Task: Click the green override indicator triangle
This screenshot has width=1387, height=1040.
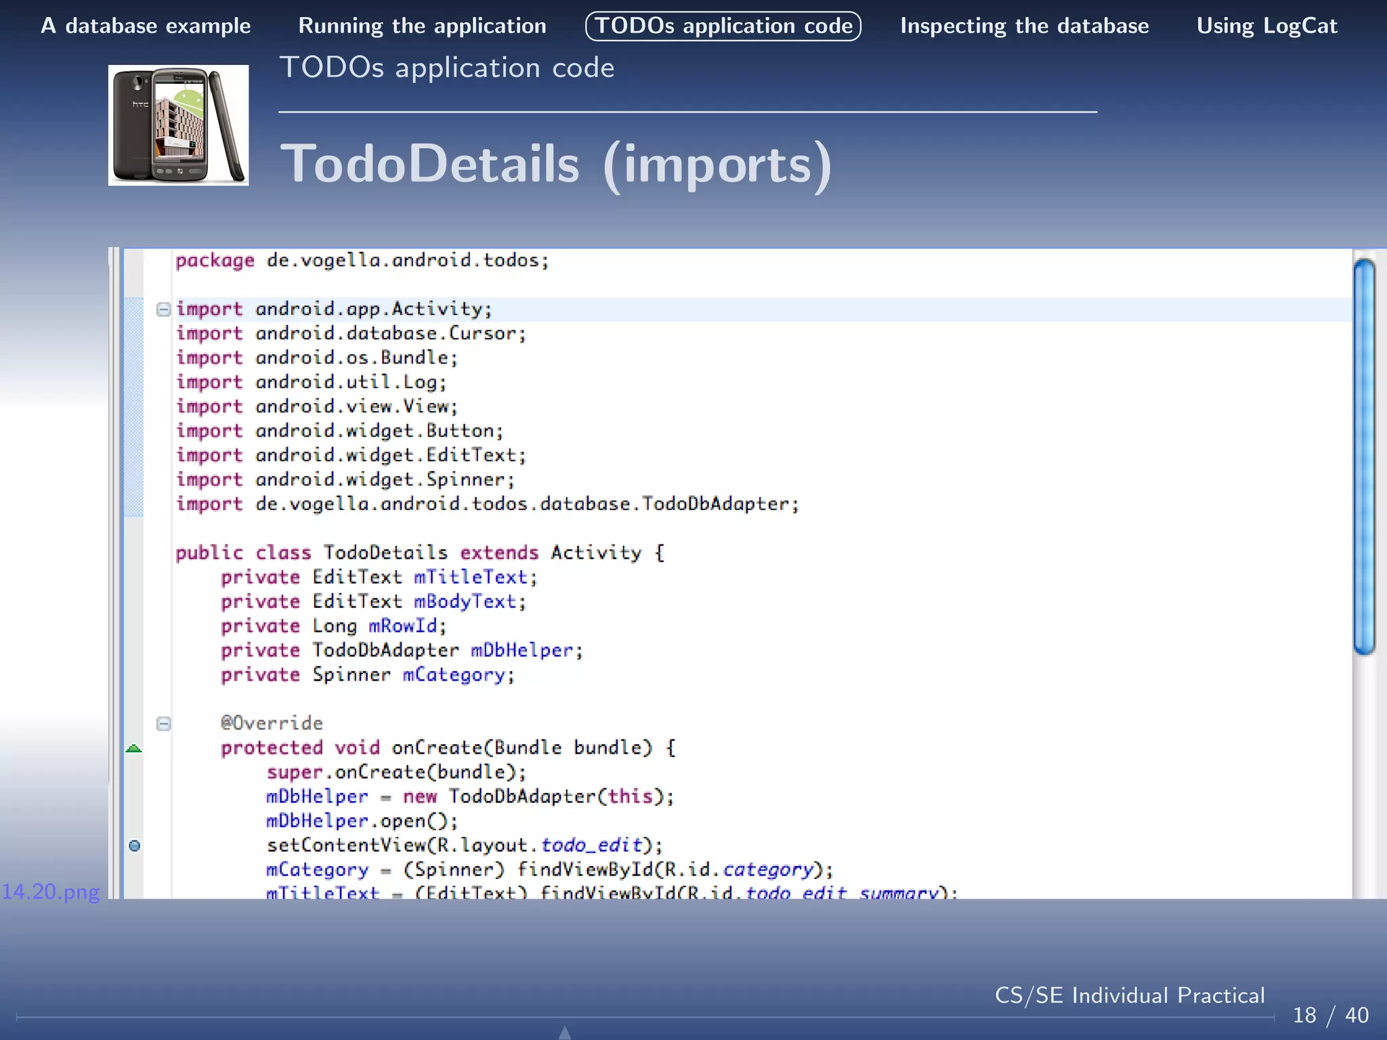Action: [x=134, y=748]
